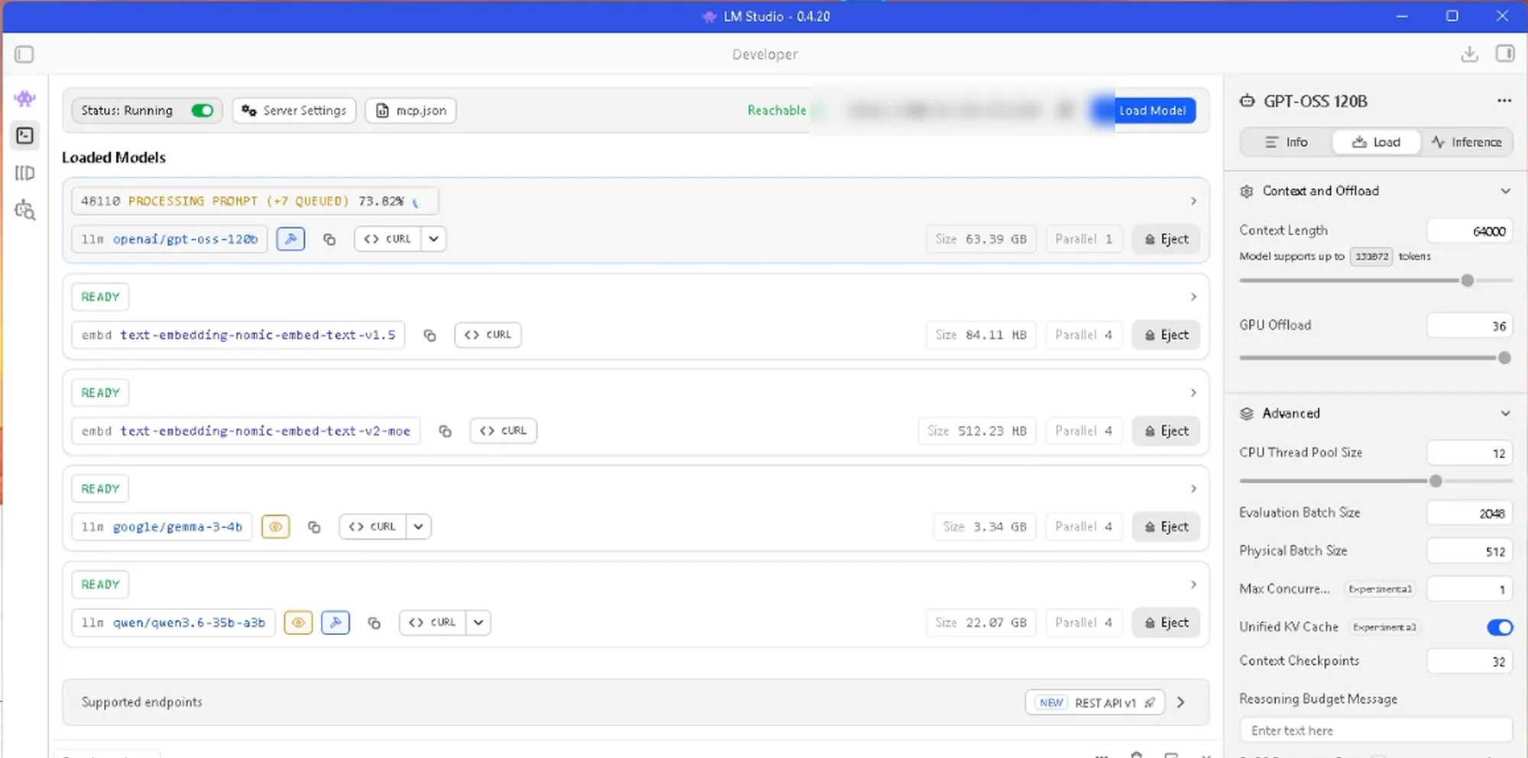The width and height of the screenshot is (1528, 758).
Task: Copy identifier of nomic-embed-text-v1.5
Action: [429, 335]
